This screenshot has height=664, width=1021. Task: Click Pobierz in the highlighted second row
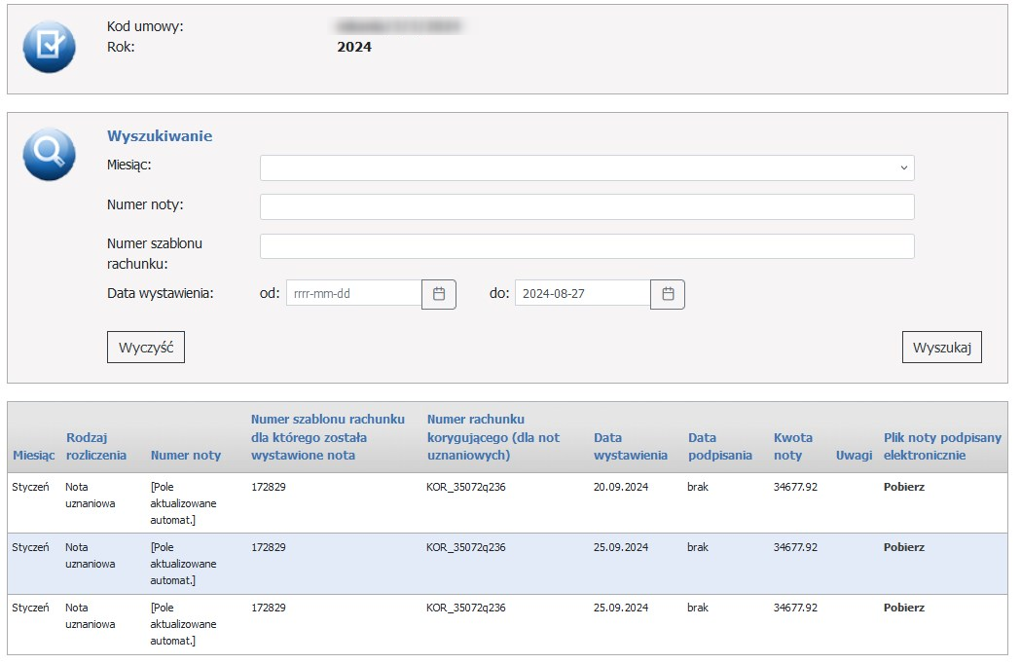tap(903, 547)
